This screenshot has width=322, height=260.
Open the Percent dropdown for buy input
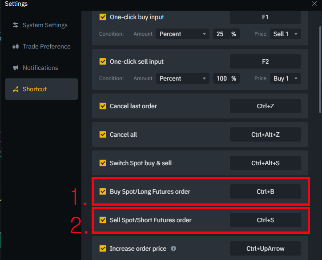(182, 34)
